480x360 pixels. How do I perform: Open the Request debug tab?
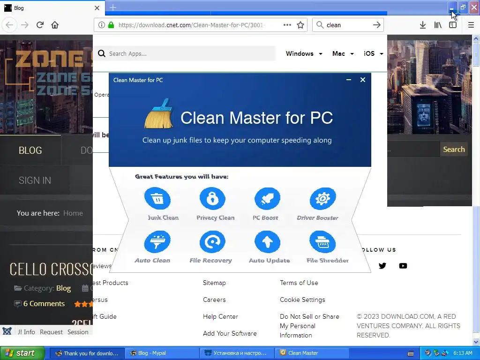pos(51,332)
